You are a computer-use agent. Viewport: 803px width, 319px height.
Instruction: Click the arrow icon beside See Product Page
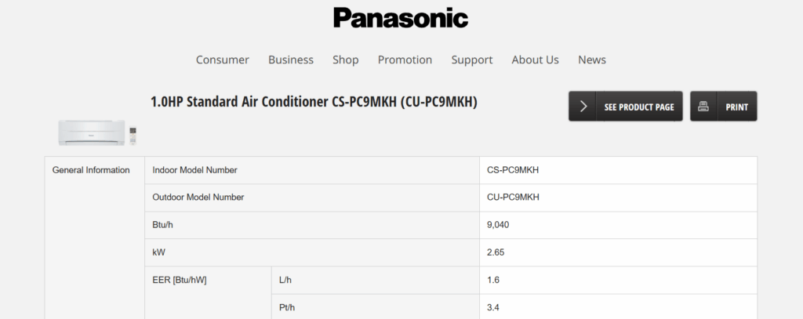583,107
